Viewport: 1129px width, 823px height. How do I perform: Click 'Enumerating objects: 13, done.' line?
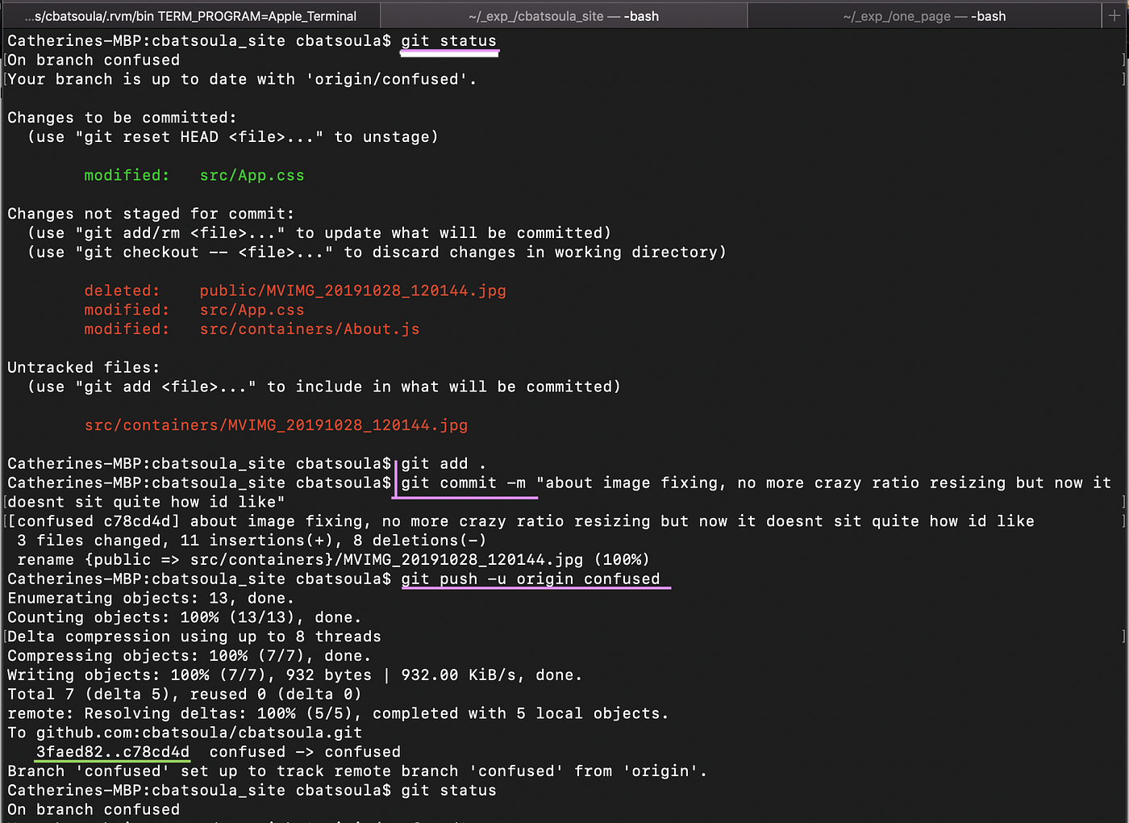(x=151, y=599)
